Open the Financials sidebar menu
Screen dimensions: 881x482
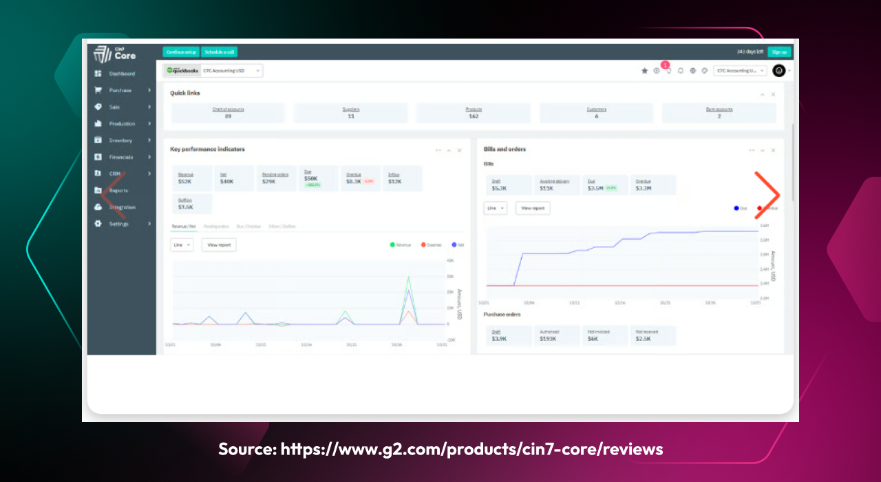tap(122, 157)
